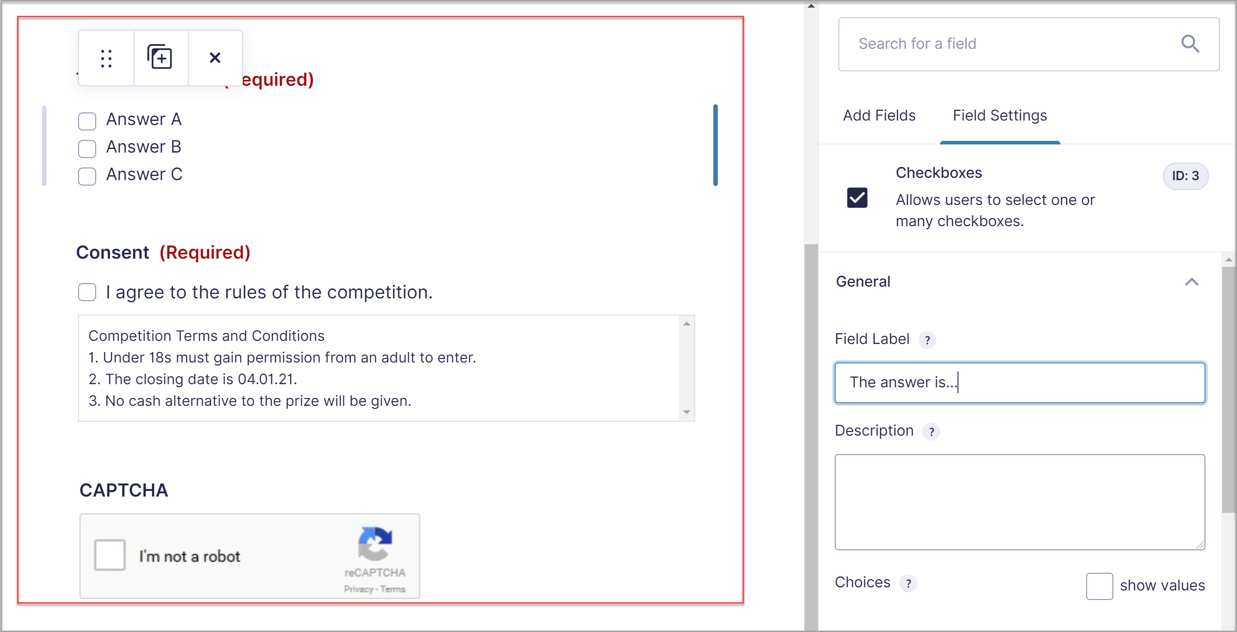
Task: Check the Answer B checkbox
Action: pyautogui.click(x=87, y=149)
